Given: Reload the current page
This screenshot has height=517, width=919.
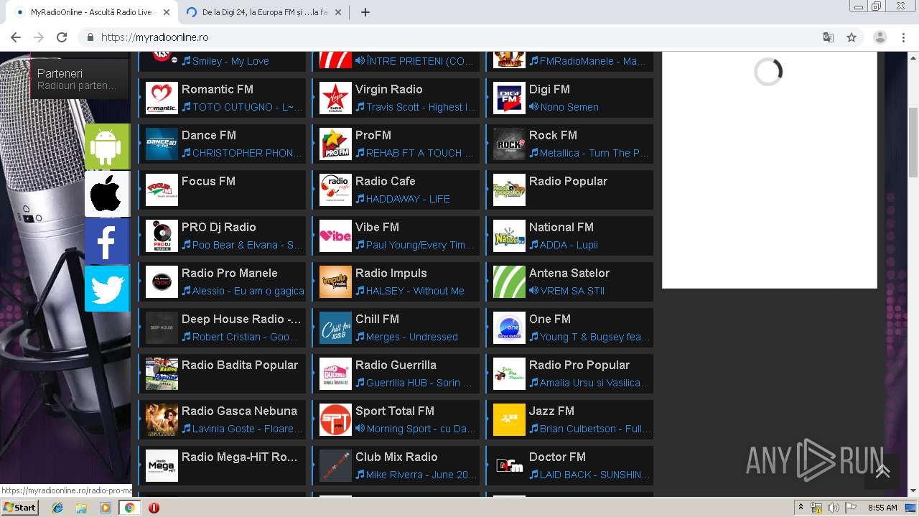Looking at the screenshot, I should point(62,37).
